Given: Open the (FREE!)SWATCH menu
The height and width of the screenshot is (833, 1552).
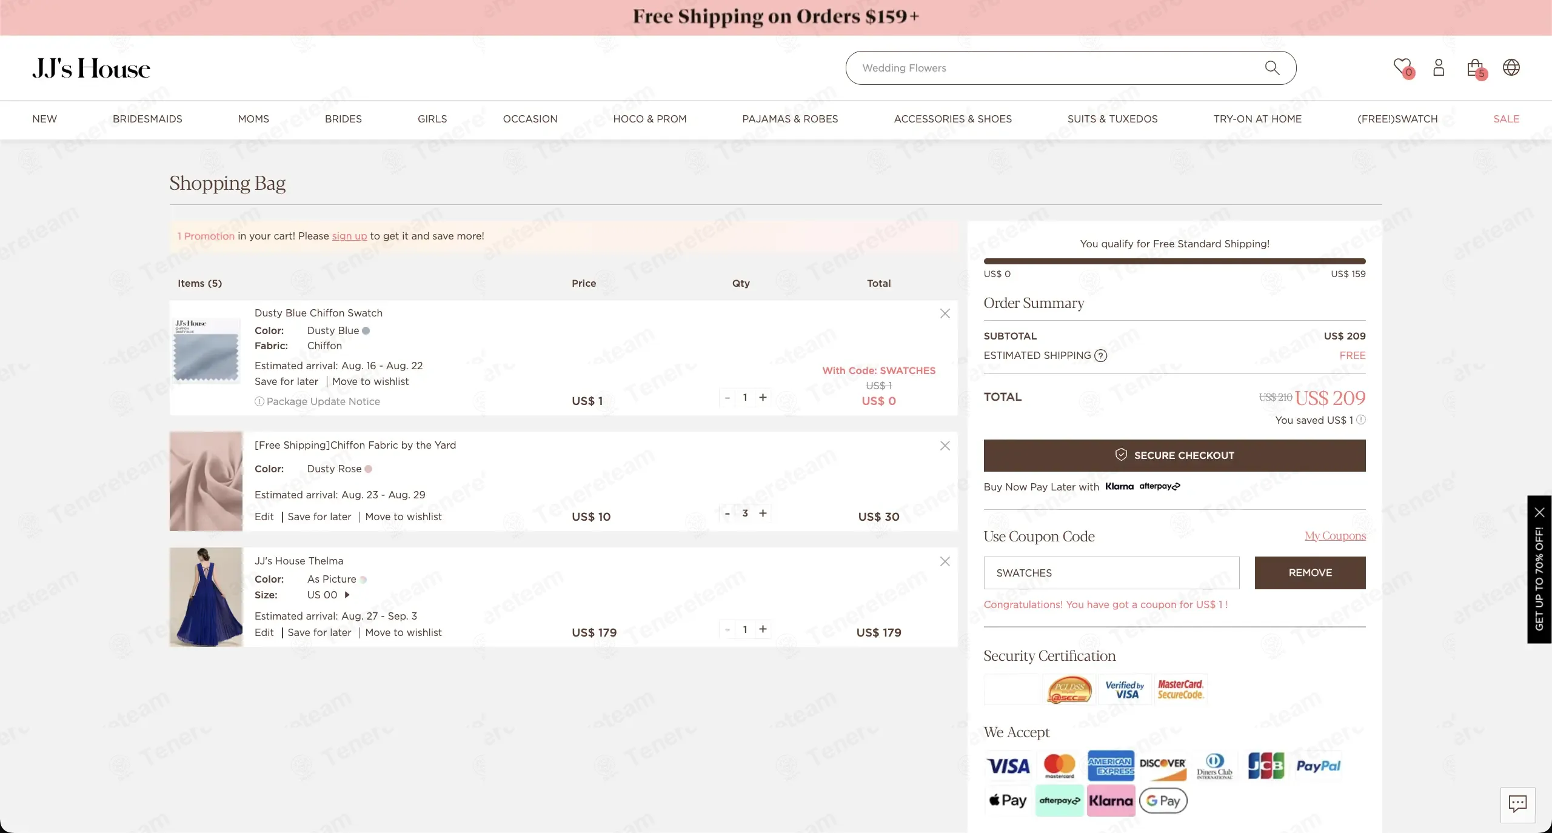Looking at the screenshot, I should (1397, 119).
